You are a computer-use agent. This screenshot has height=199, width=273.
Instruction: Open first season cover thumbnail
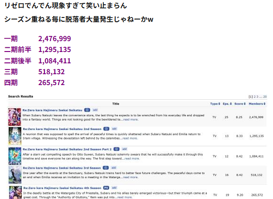point(15,117)
